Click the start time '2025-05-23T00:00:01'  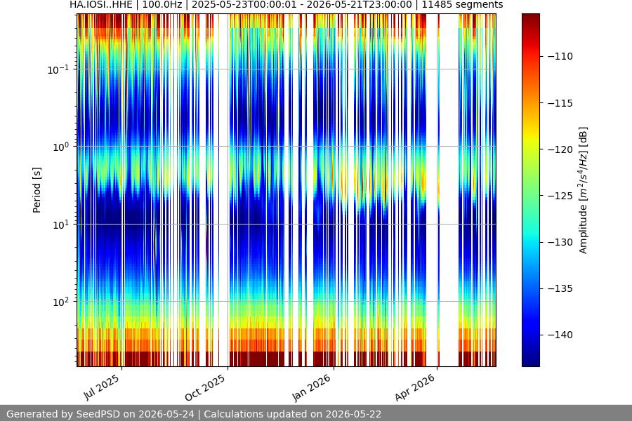[244, 5]
